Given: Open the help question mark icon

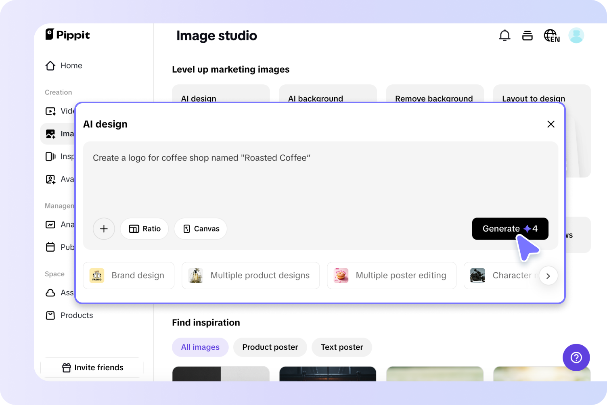Looking at the screenshot, I should point(576,357).
